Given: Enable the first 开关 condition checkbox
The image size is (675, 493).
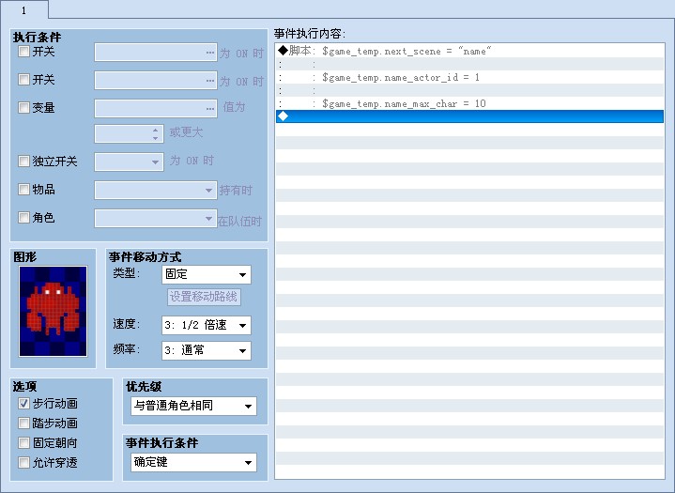Looking at the screenshot, I should [x=23, y=52].
